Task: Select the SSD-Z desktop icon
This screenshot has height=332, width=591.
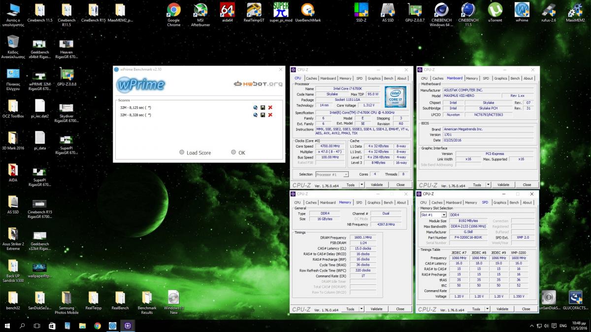Action: (361, 13)
